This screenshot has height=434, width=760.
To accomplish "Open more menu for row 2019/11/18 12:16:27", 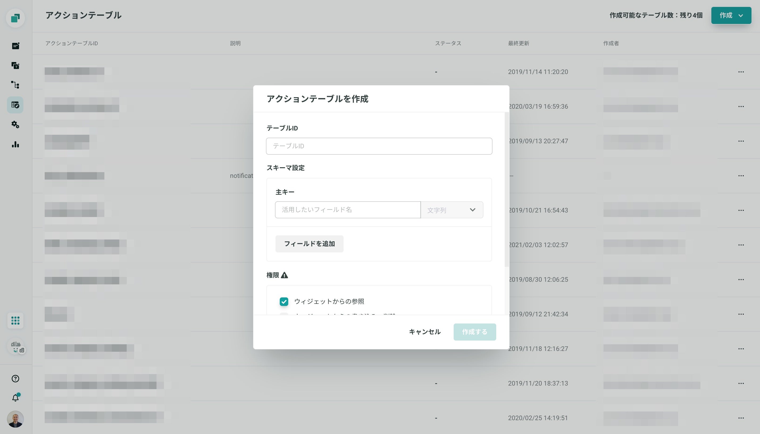I will [741, 349].
